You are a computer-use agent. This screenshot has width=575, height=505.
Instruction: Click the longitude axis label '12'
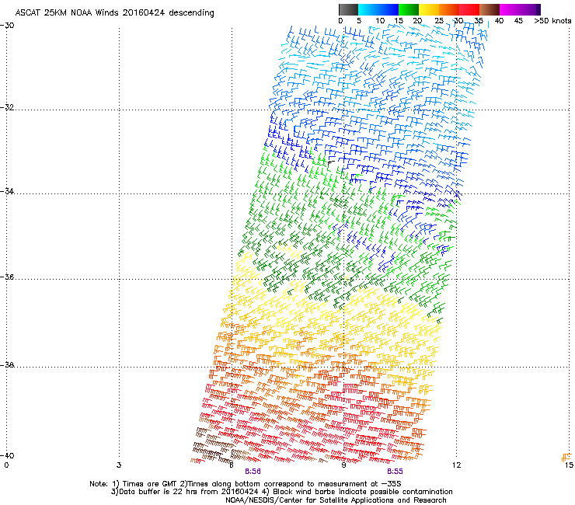click(456, 465)
